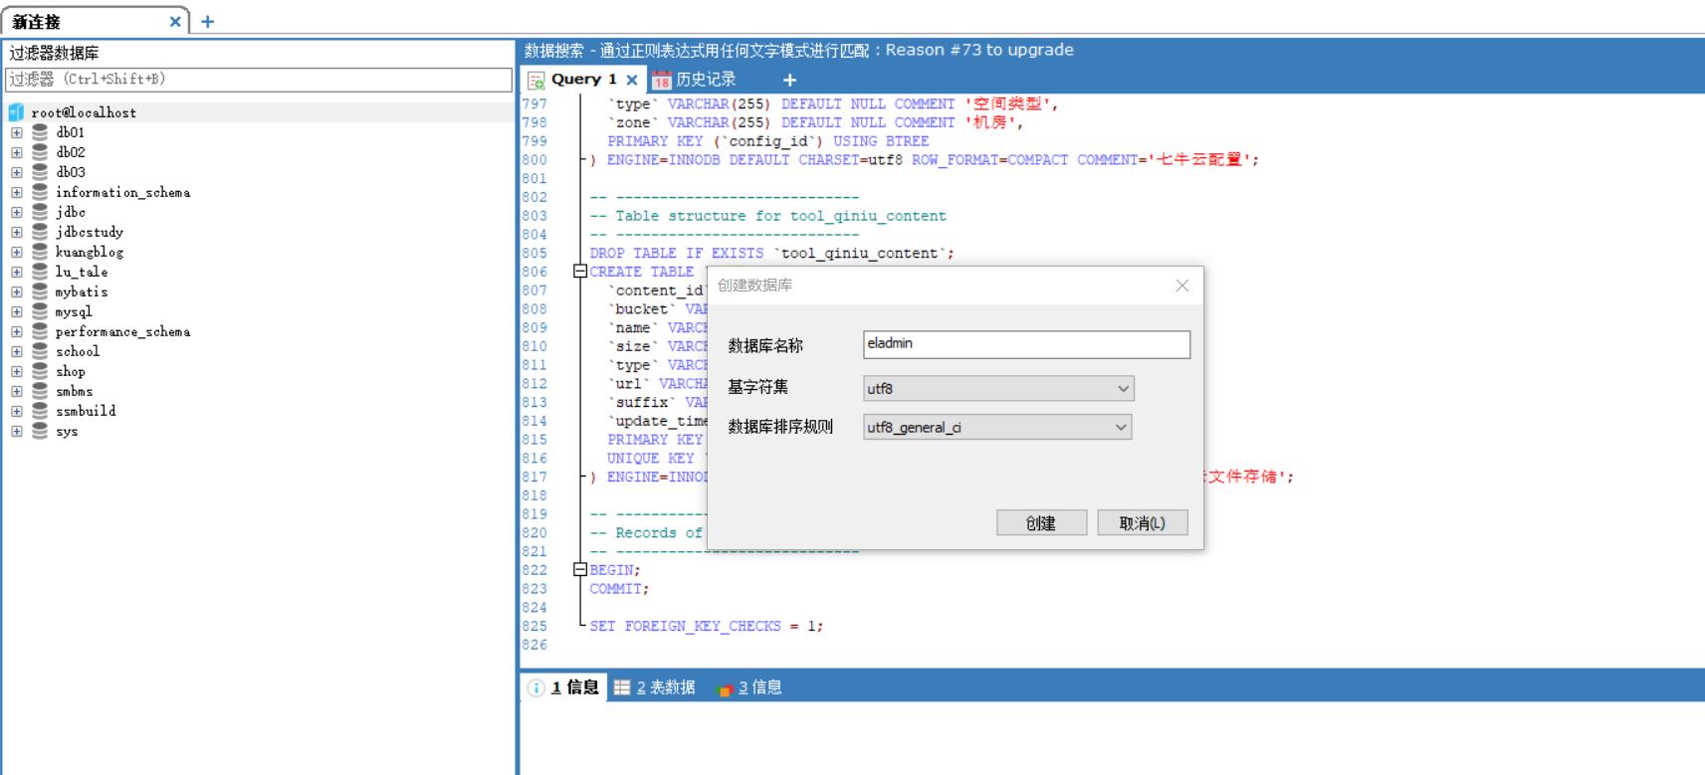Click the history calendar icon
Viewport: 1705px width, 775px height.
[x=662, y=80]
